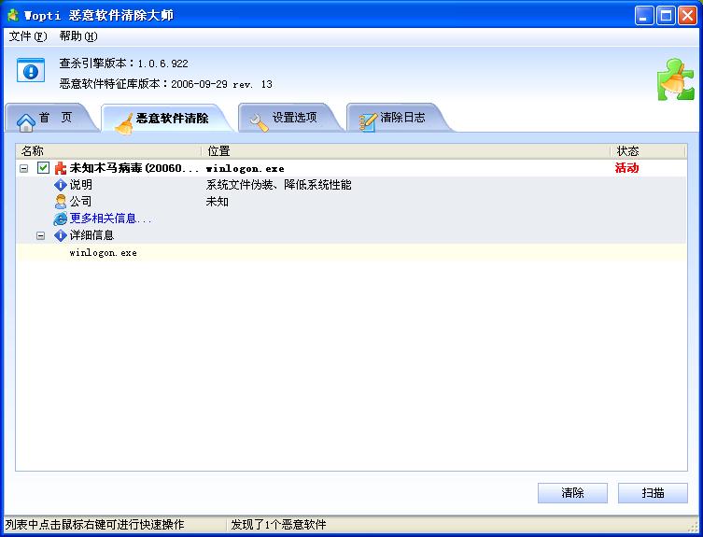Click the house icon on 首页 tab
The width and height of the screenshot is (703, 537).
pos(25,121)
